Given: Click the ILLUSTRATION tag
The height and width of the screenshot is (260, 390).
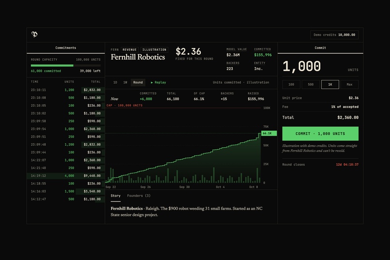Looking at the screenshot, I should (x=154, y=50).
